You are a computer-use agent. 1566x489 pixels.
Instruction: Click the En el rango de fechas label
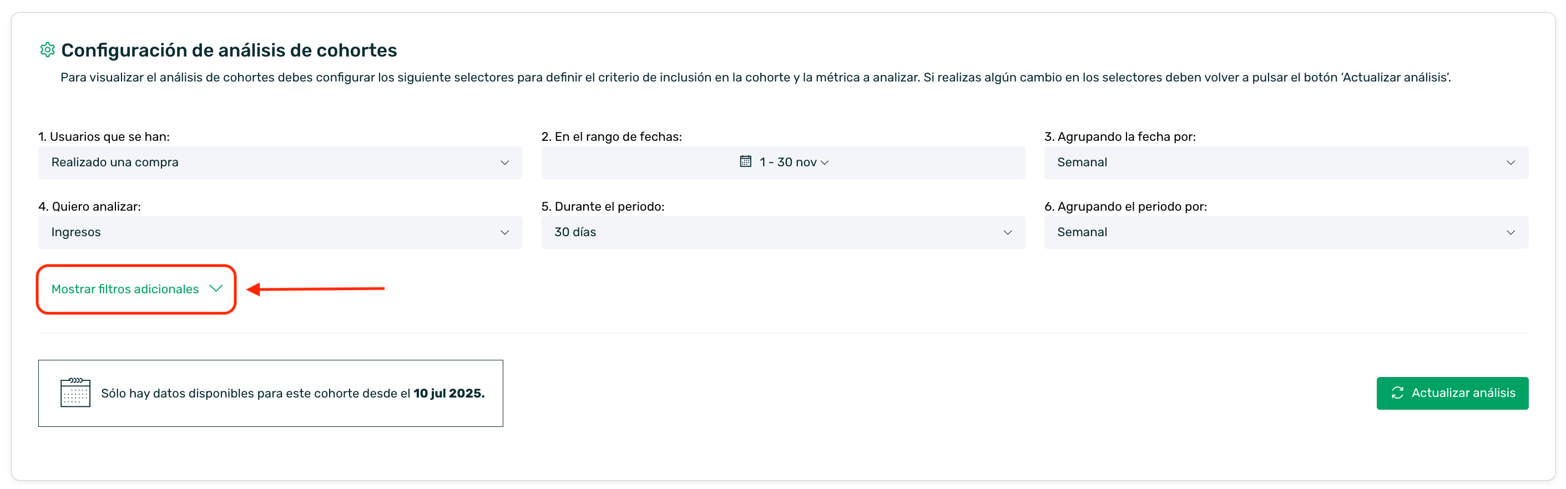point(612,137)
